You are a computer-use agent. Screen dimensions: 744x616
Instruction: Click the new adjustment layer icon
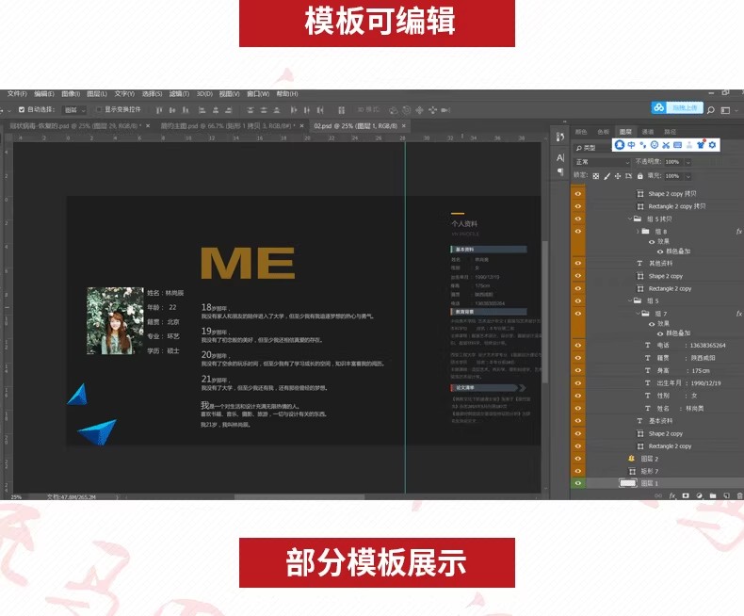(x=699, y=495)
